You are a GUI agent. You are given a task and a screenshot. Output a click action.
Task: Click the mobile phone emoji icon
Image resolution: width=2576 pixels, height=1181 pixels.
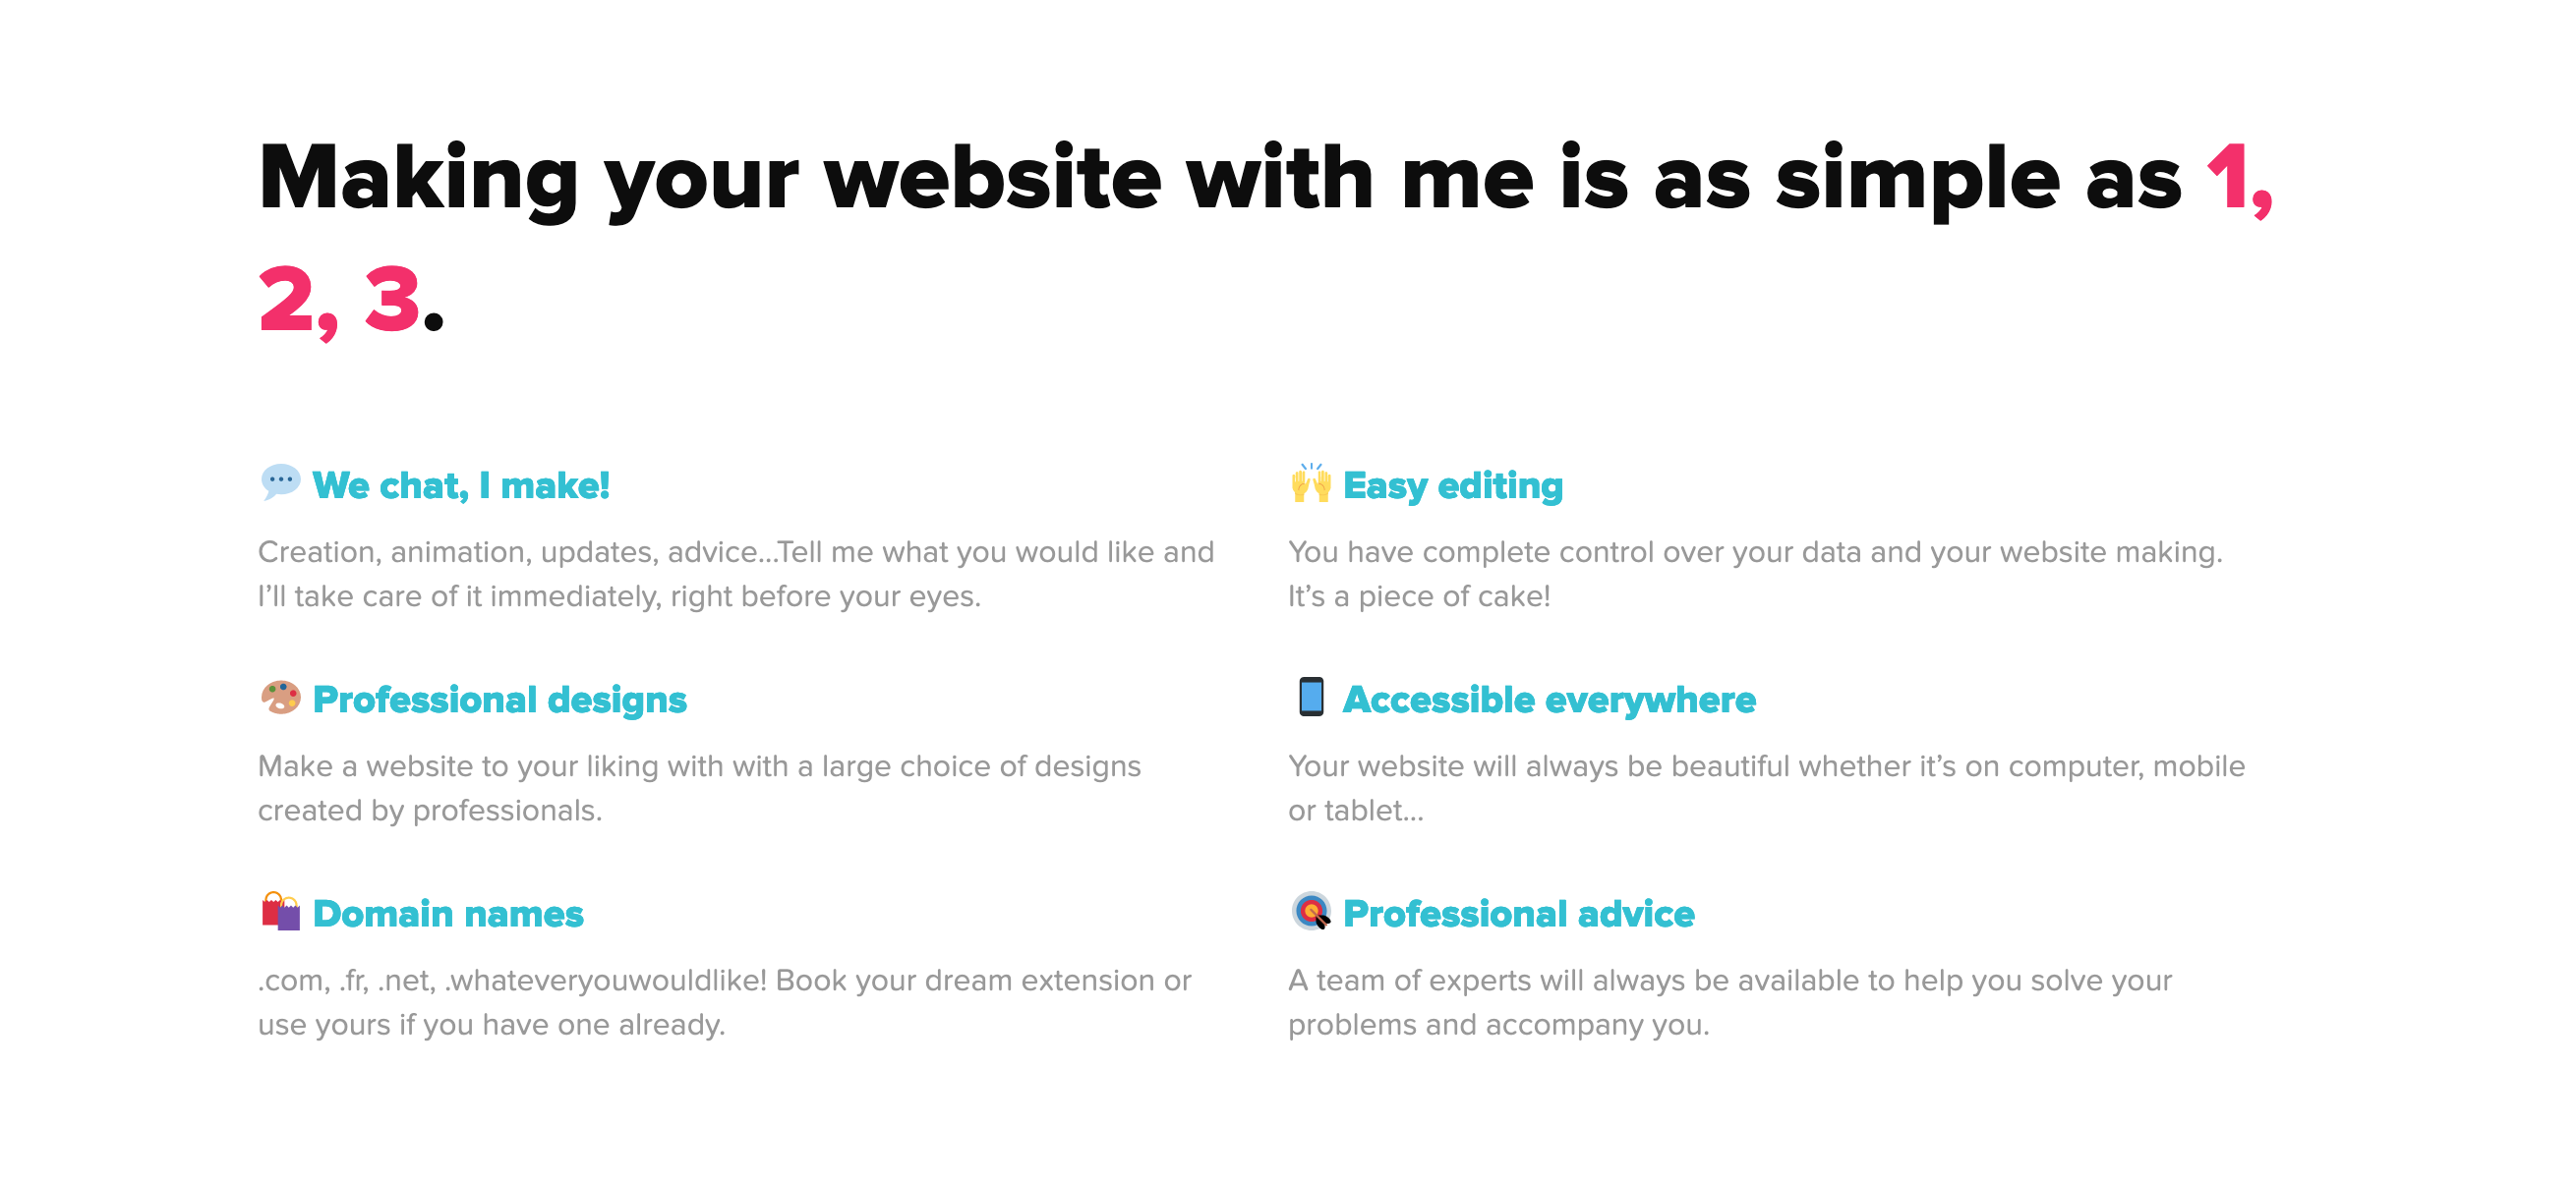click(x=1310, y=698)
